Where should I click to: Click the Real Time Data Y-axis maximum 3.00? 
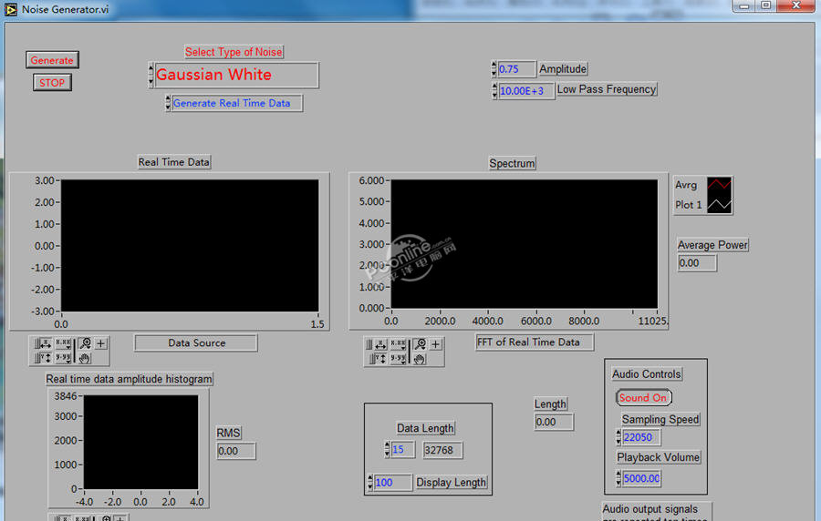[x=45, y=180]
